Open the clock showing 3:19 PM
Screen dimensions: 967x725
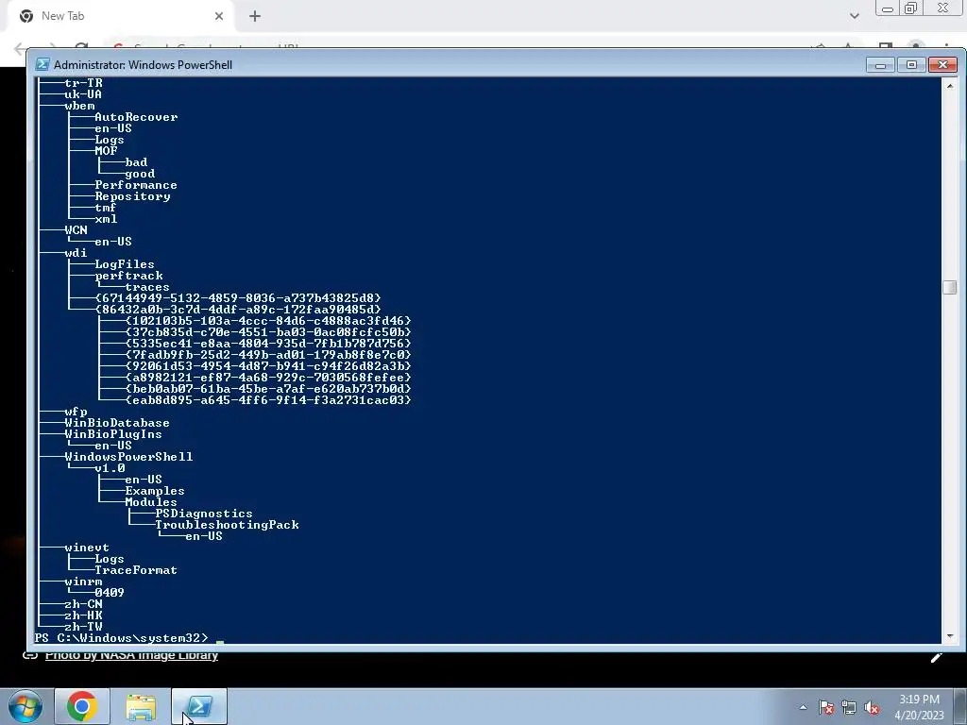coord(919,700)
